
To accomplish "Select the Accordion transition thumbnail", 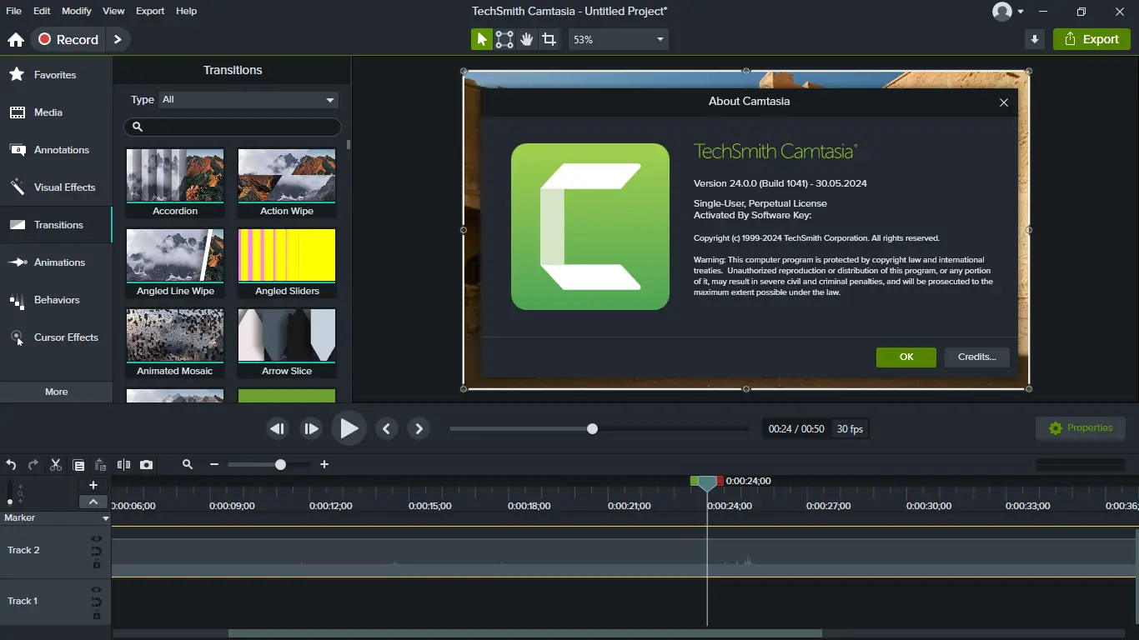I will coord(175,176).
